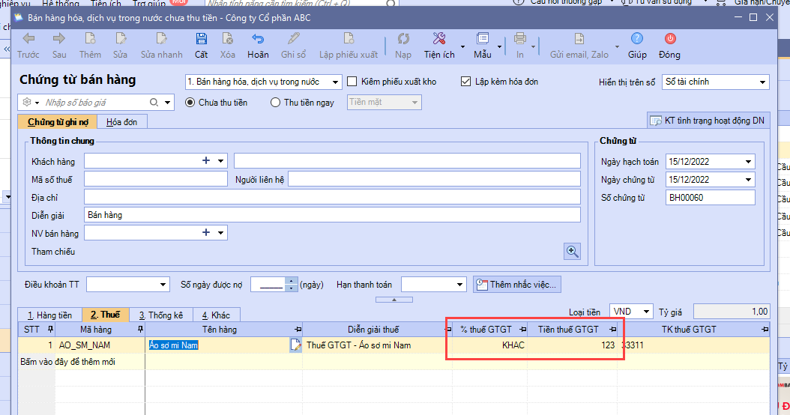Click the Tham chiếu zoom icon
790x415 pixels.
pos(572,251)
